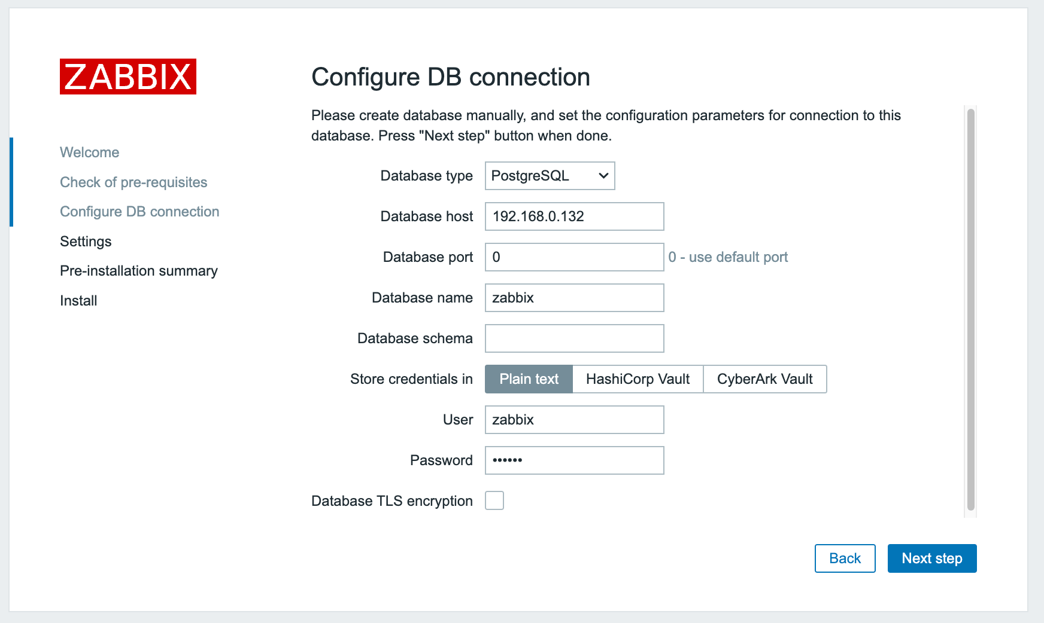Choose HashiCorp Vault for credentials

pyautogui.click(x=638, y=379)
